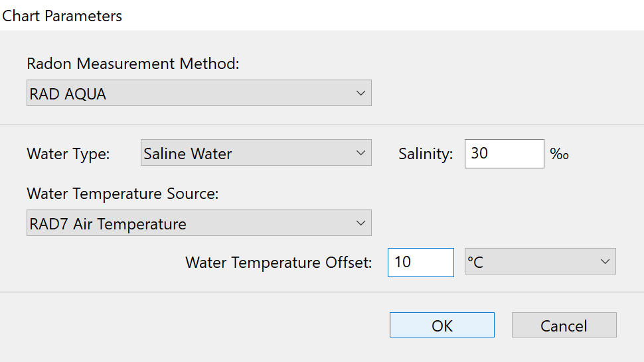Click the Water Temperature Source label

coord(122,194)
